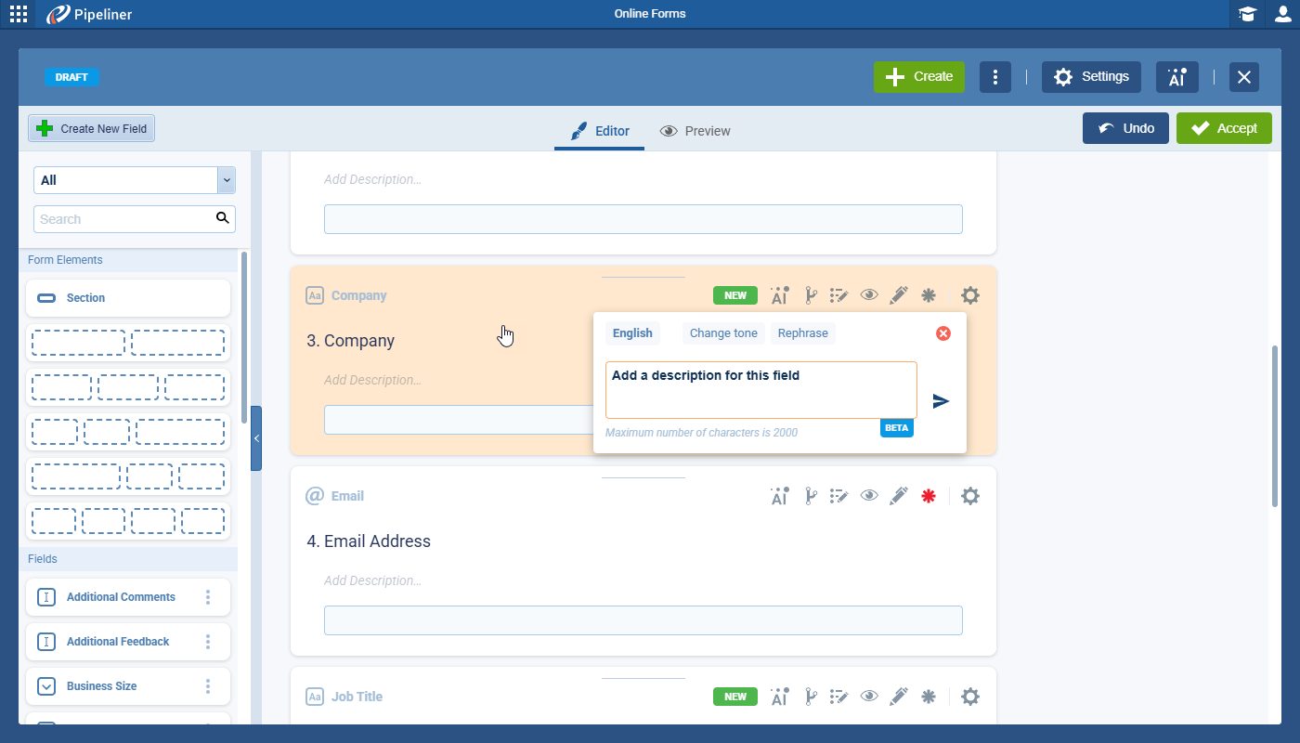
Task: Toggle required asterisk on Job Title field
Action: [x=928, y=697]
